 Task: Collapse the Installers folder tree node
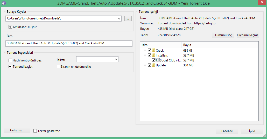click(145, 55)
